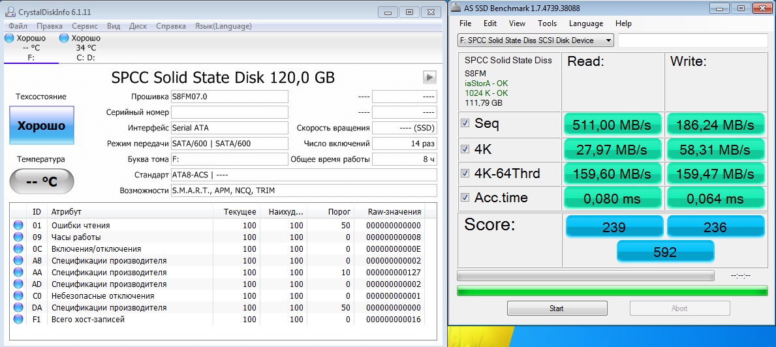The width and height of the screenshot is (776, 347).
Task: Open the Edit menu in AS SSD
Action: tap(490, 23)
